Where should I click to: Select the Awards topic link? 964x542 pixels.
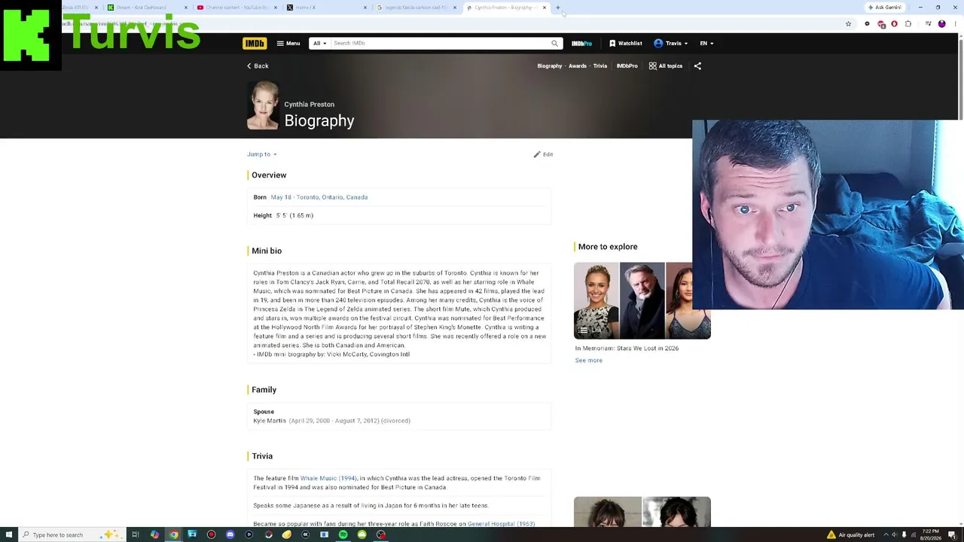[x=578, y=66]
